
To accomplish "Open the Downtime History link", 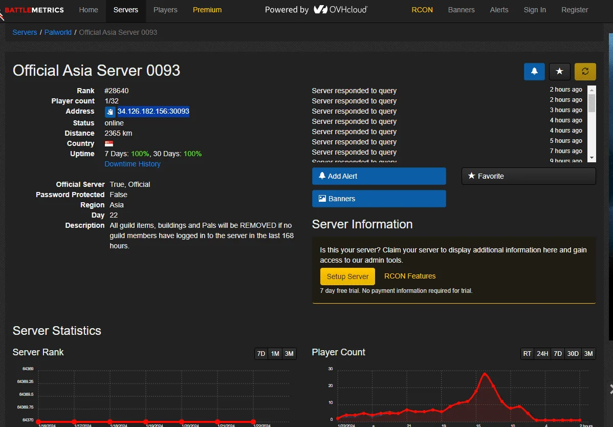I will [x=133, y=164].
